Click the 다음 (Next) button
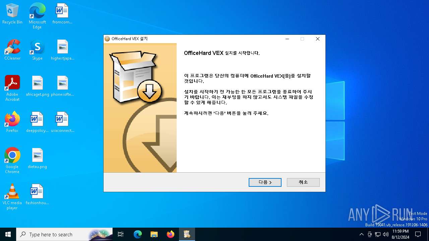This screenshot has height=241, width=429. (x=265, y=182)
